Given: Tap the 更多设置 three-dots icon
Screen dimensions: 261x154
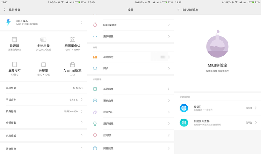Looking at the screenshot, I should (x=95, y=37).
